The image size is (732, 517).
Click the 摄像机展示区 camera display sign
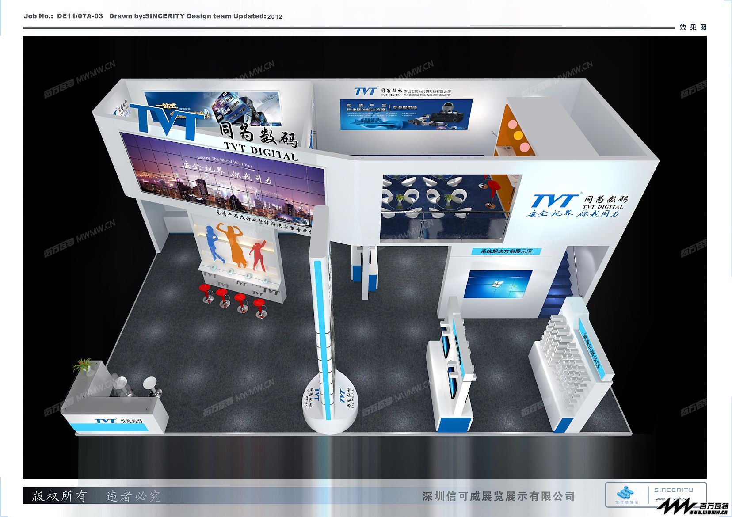[x=592, y=350]
